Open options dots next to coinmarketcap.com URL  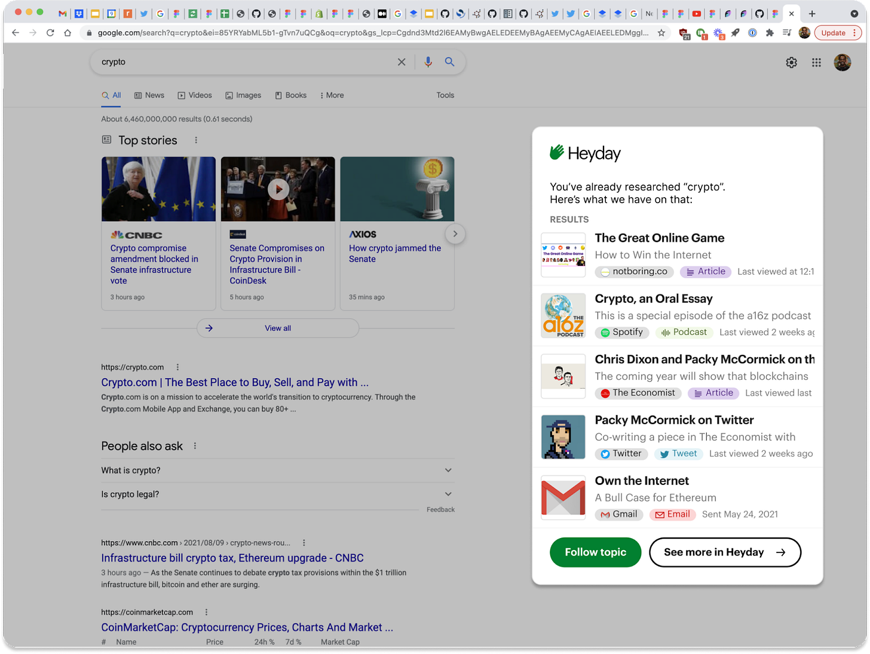point(206,612)
